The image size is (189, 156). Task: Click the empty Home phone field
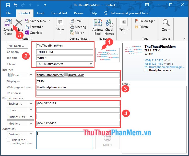(78, 110)
